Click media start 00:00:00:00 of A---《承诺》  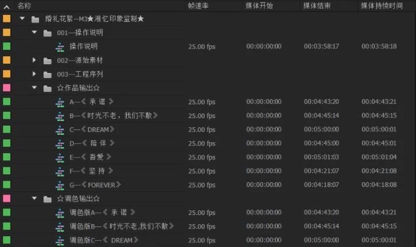pyautogui.click(x=264, y=101)
